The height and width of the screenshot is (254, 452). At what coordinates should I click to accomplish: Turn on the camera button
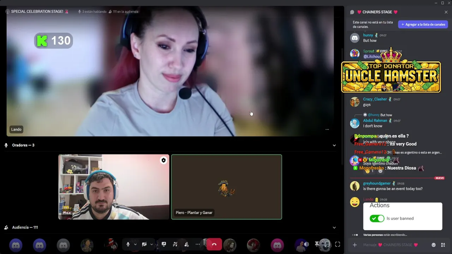[x=144, y=244]
